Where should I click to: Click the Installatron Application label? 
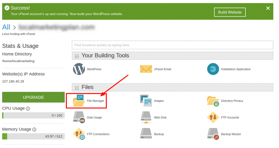click(236, 69)
